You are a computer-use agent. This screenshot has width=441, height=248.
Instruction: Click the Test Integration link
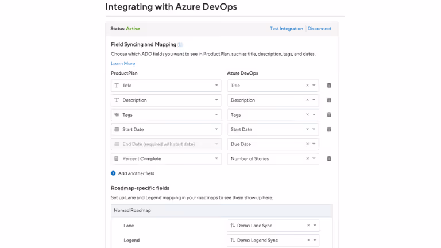point(287,29)
